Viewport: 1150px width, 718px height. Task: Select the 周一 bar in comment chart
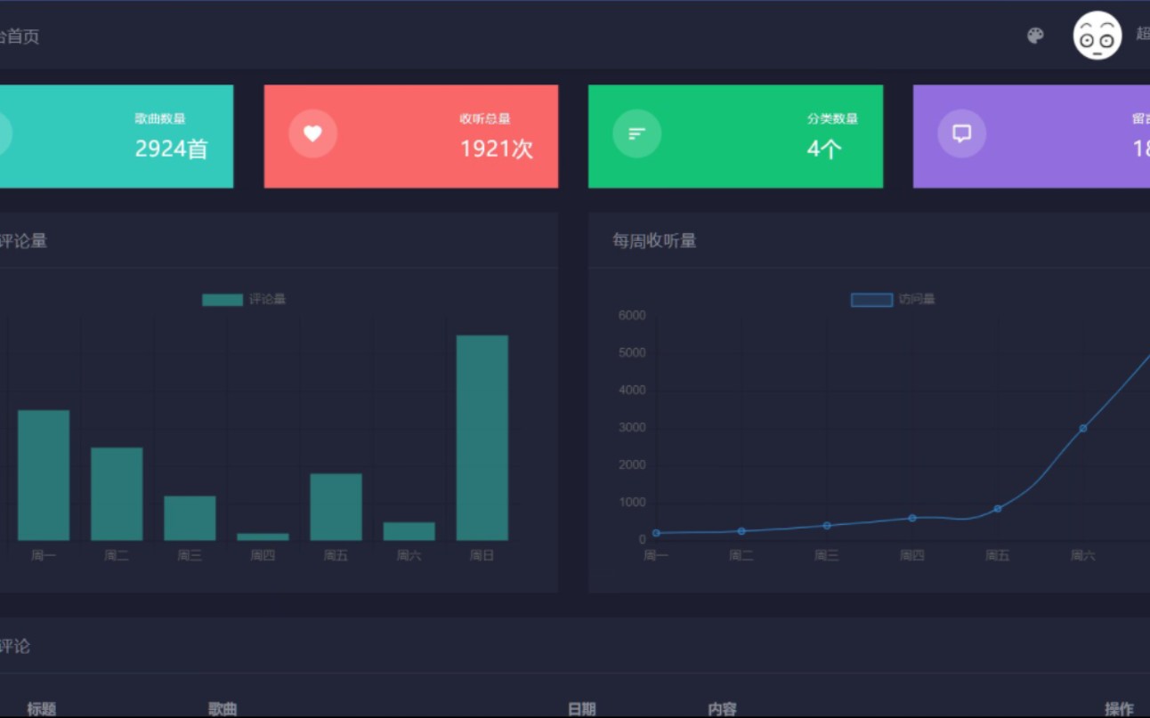tap(44, 475)
